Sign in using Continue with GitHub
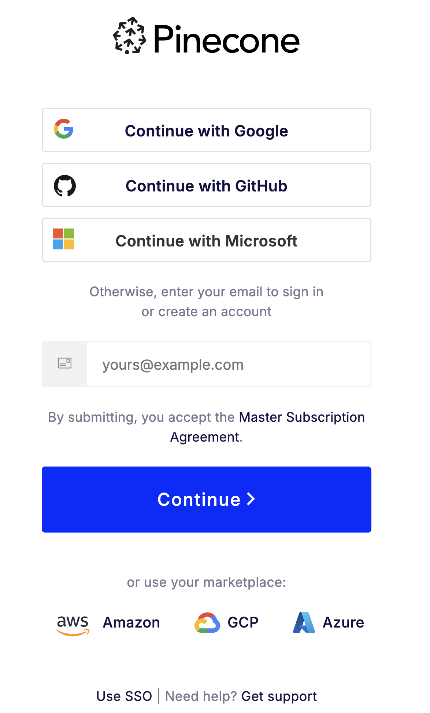 pyautogui.click(x=207, y=186)
